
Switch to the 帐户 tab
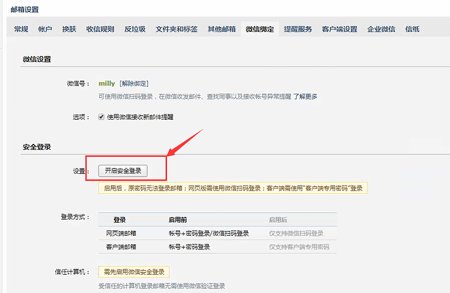(45, 29)
